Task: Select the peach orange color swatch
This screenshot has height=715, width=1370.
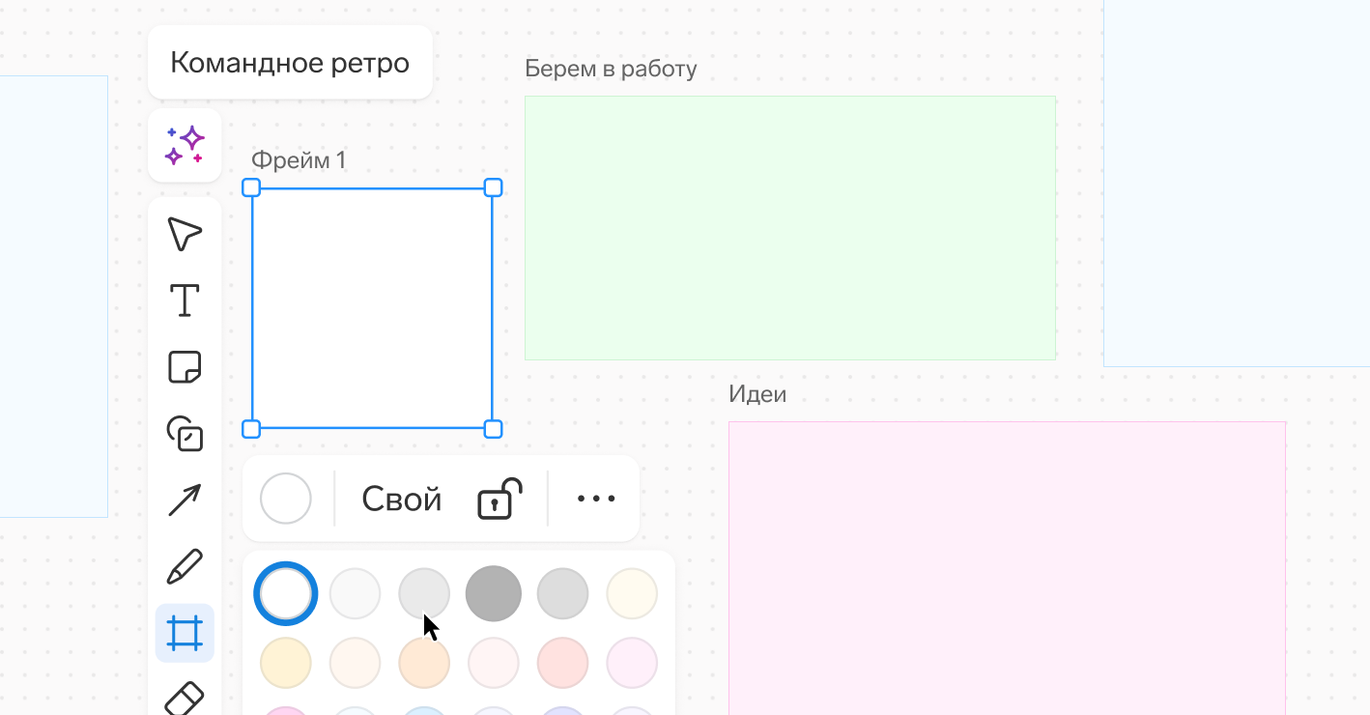Action: pos(424,663)
